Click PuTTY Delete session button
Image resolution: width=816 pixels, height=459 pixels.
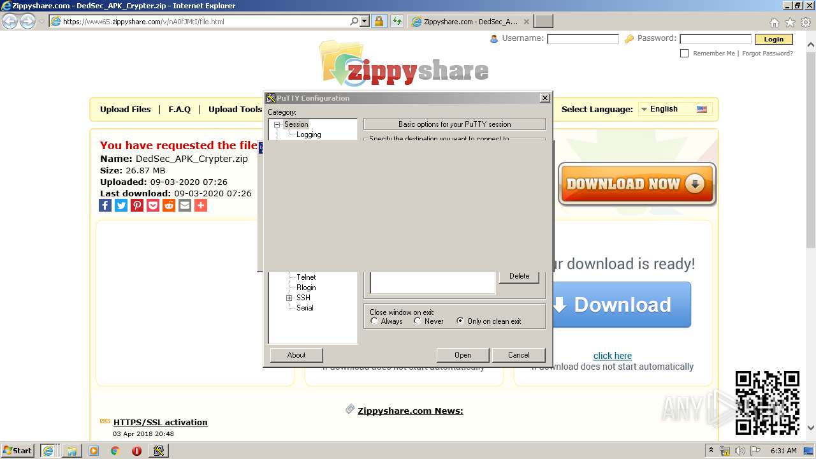click(x=519, y=276)
